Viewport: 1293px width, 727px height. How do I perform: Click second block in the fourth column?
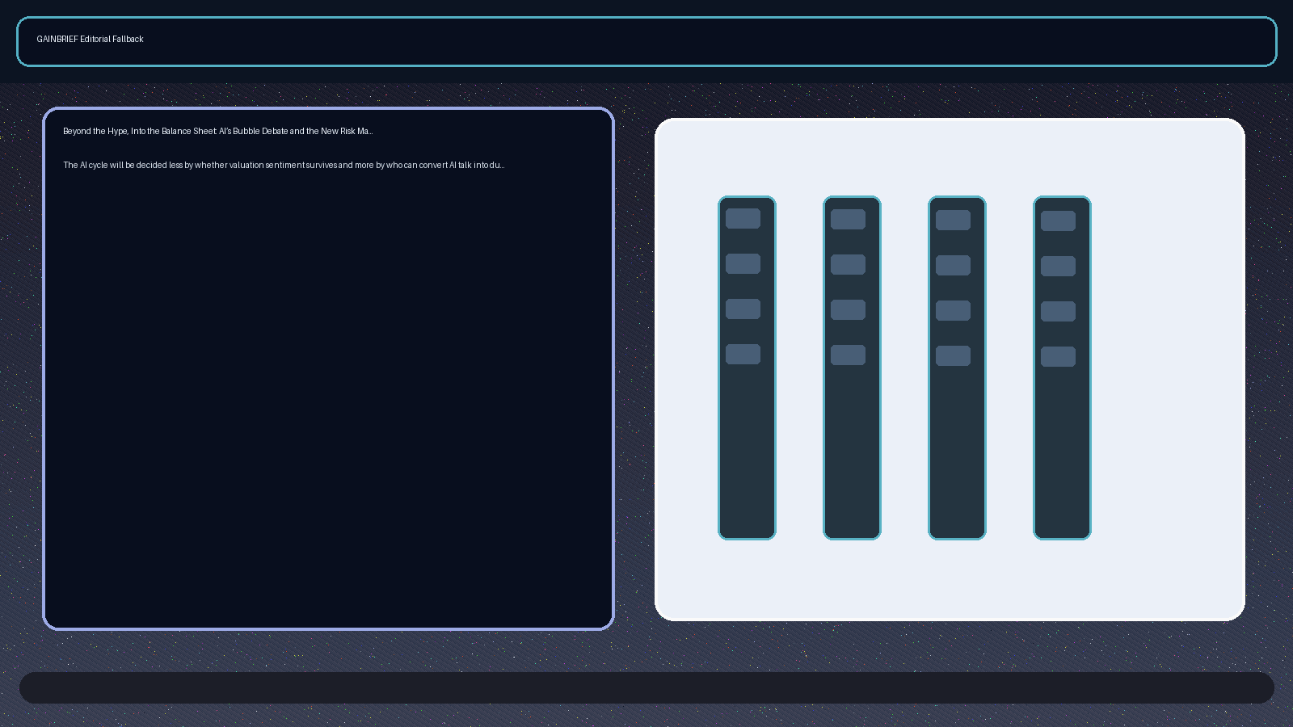pyautogui.click(x=1058, y=267)
